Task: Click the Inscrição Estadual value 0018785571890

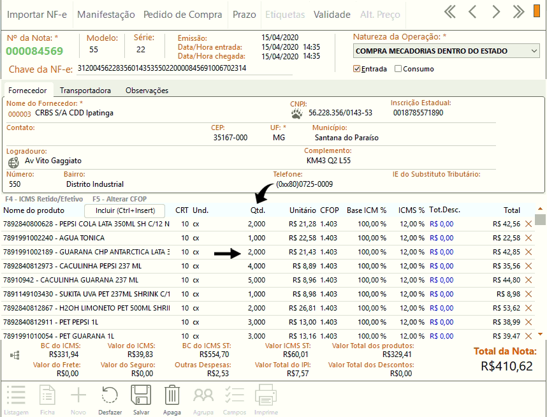Action: 418,113
